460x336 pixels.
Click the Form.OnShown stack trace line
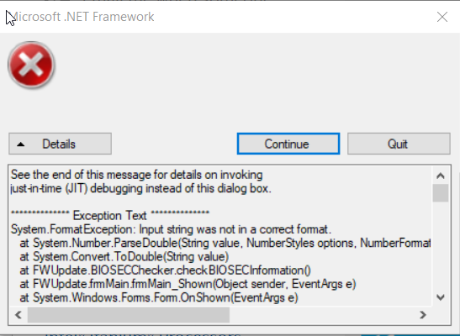159,297
